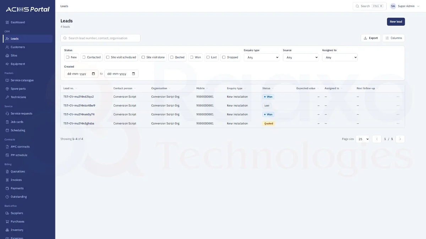Click the Customers sidebar icon
The image size is (426, 239).
[7, 47]
